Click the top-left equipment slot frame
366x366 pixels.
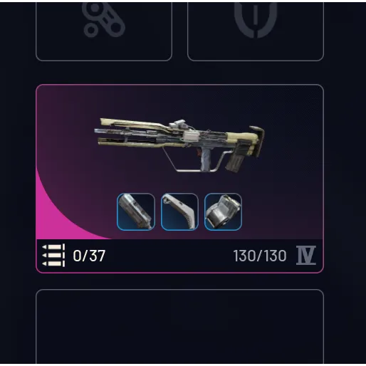tap(104, 31)
